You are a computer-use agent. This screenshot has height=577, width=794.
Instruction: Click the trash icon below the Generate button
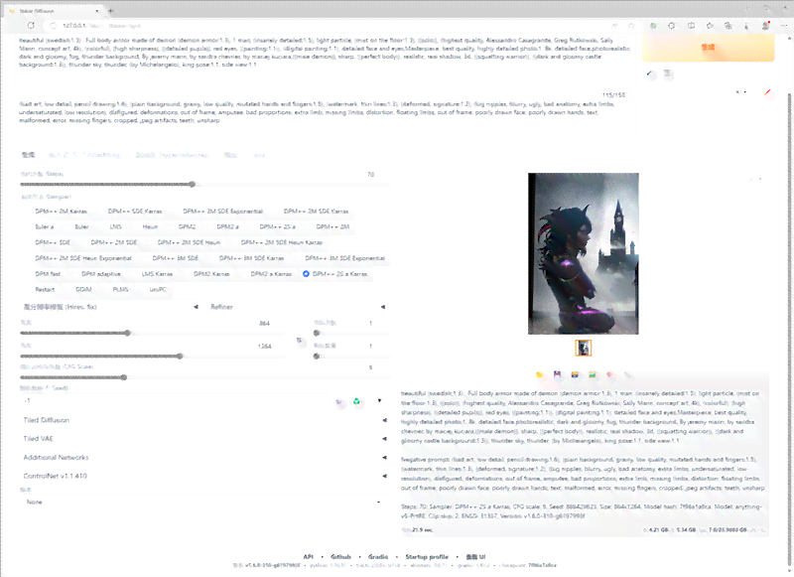[668, 74]
